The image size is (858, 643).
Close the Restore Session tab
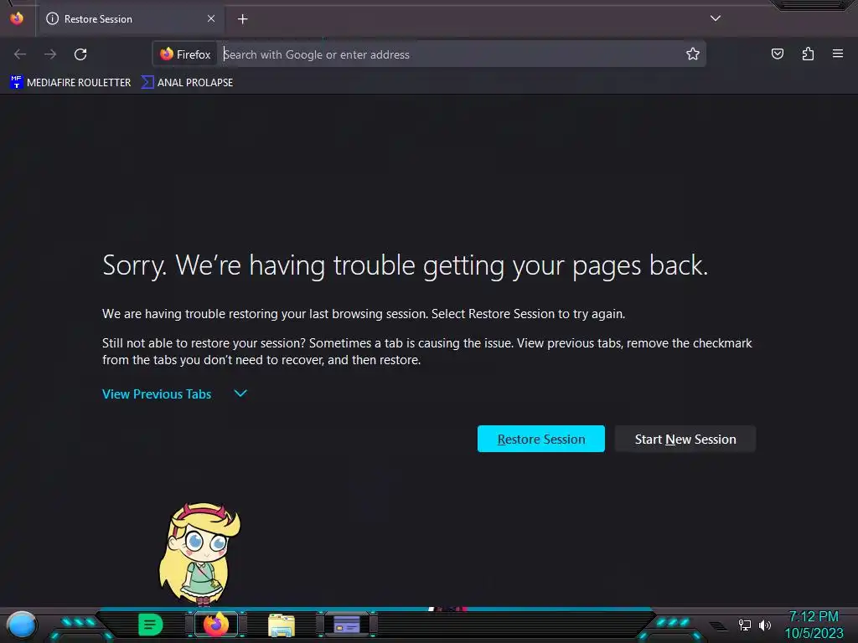tap(211, 18)
